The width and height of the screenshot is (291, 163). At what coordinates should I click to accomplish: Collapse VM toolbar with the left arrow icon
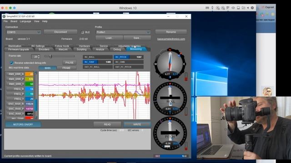click(x=248, y=8)
